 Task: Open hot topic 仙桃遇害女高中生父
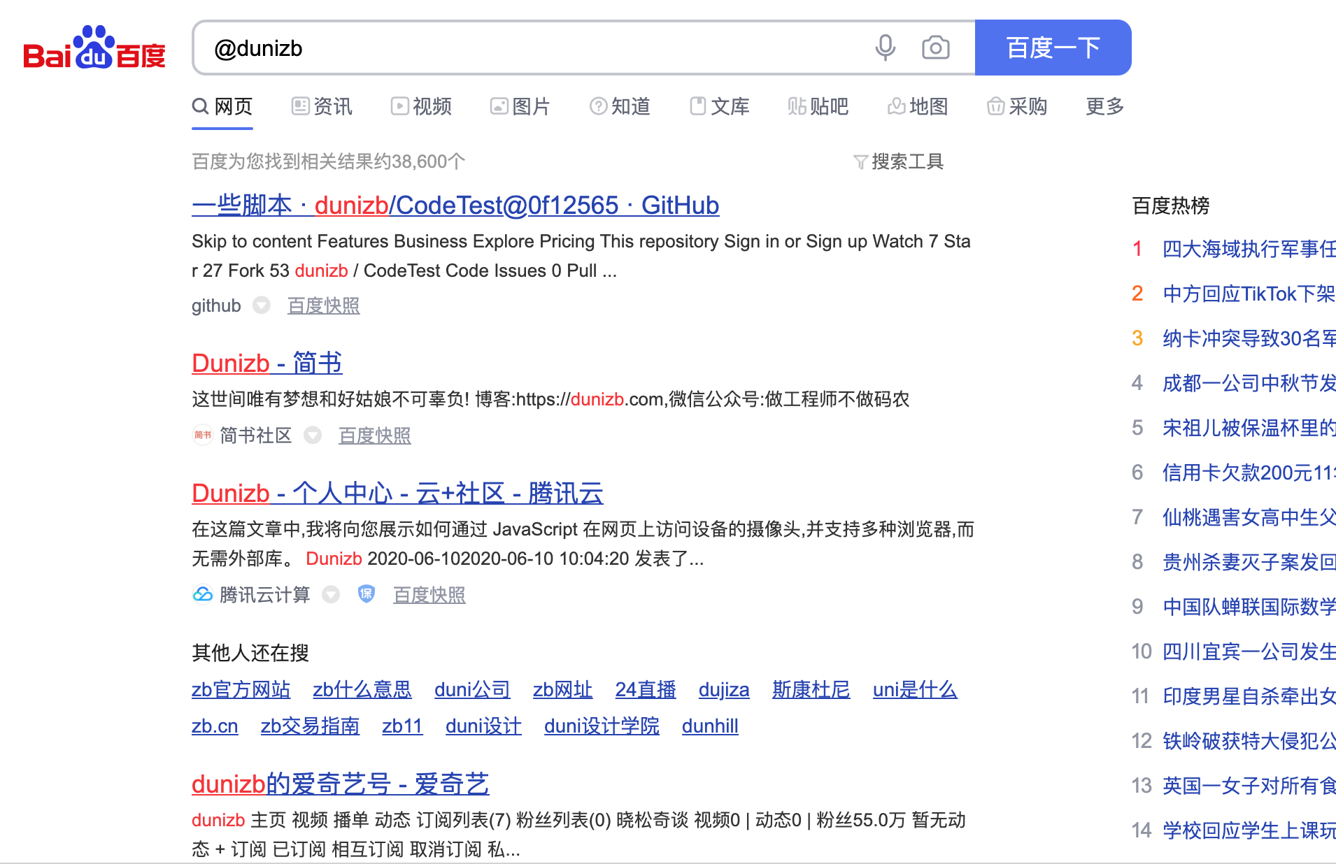click(1249, 517)
